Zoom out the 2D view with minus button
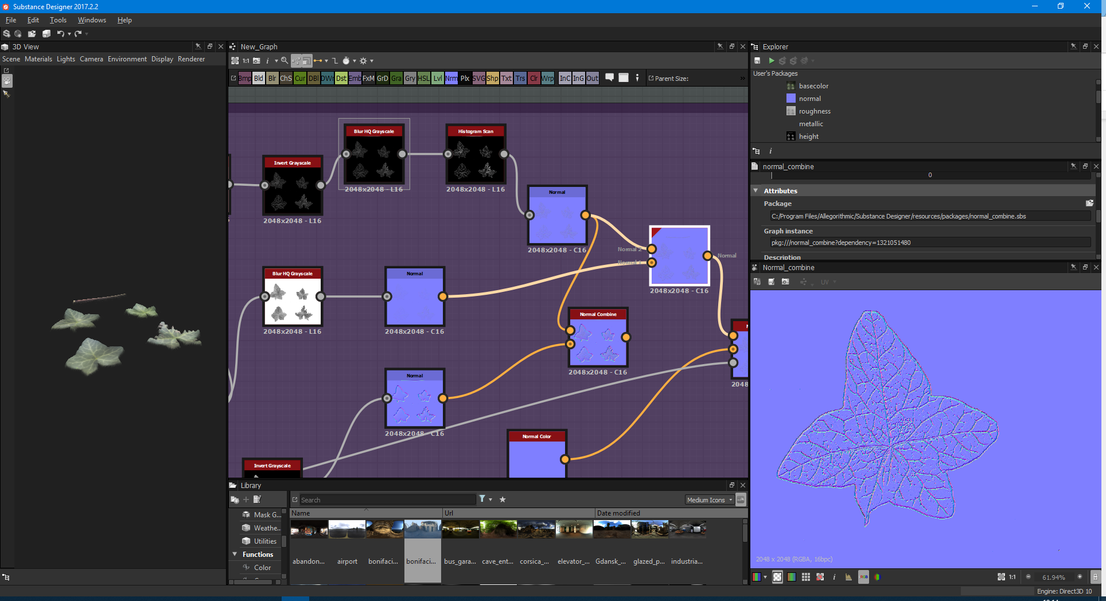The image size is (1106, 601). pos(1028,577)
